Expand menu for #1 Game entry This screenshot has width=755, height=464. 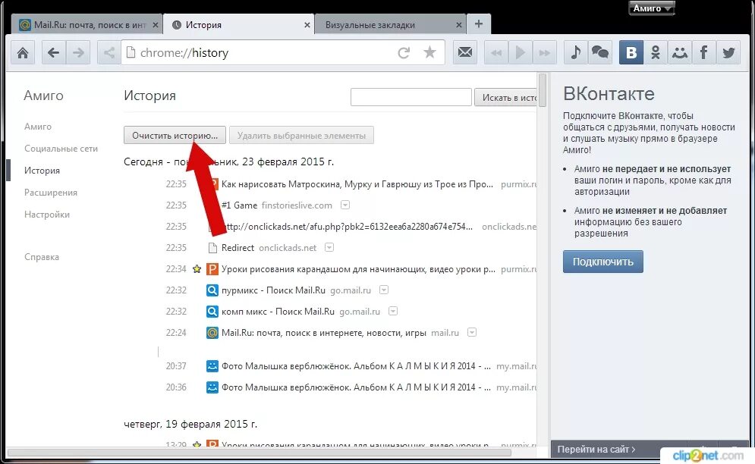click(345, 205)
